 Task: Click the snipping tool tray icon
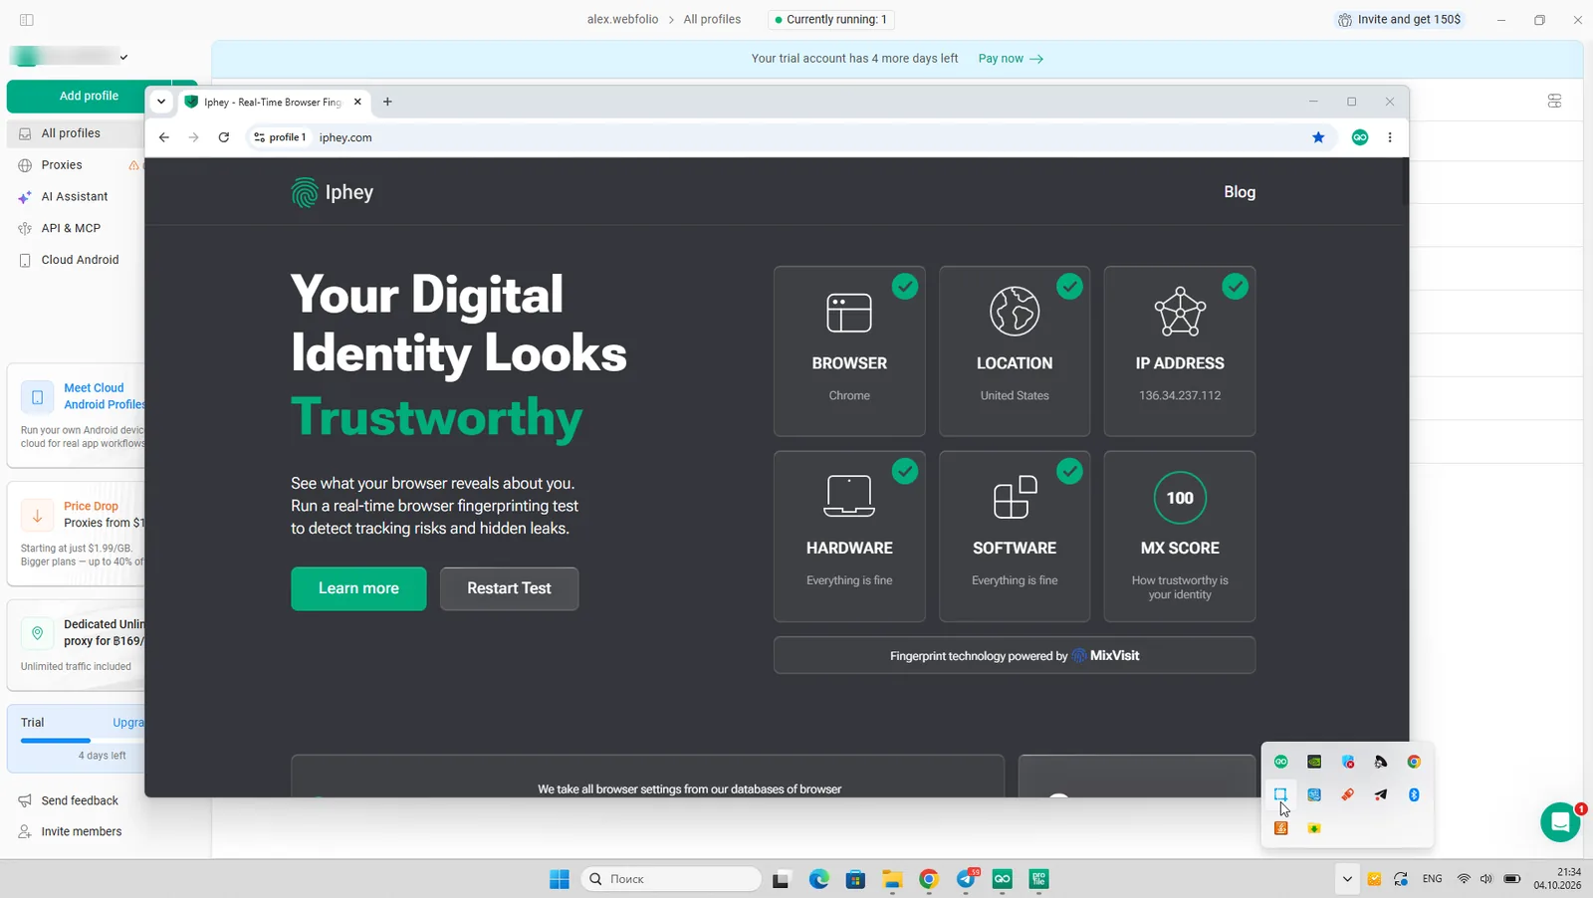(x=1280, y=794)
